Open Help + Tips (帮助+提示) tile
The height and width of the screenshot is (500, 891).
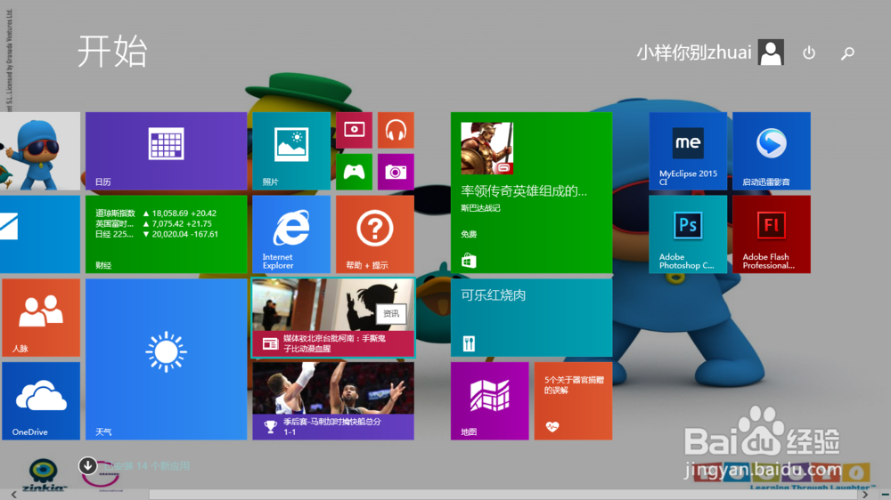[375, 234]
